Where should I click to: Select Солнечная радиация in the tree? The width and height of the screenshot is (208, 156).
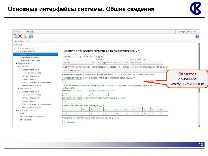point(29,57)
